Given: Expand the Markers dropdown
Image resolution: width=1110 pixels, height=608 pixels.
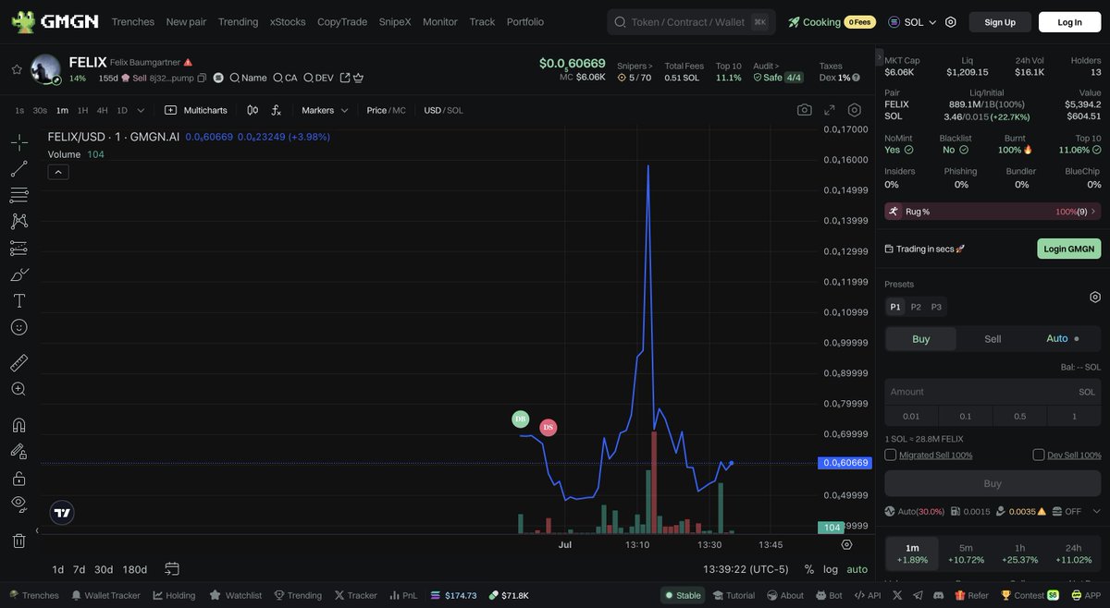Looking at the screenshot, I should tap(325, 110).
